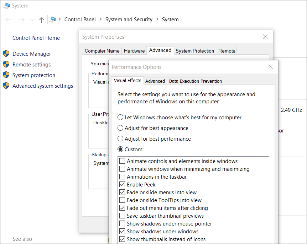The image size is (307, 244).
Task: Click System breadcrumb in address bar
Action: [170, 20]
